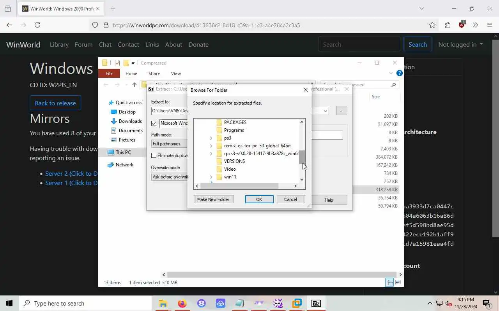Show hidden system tray icons

(430, 303)
